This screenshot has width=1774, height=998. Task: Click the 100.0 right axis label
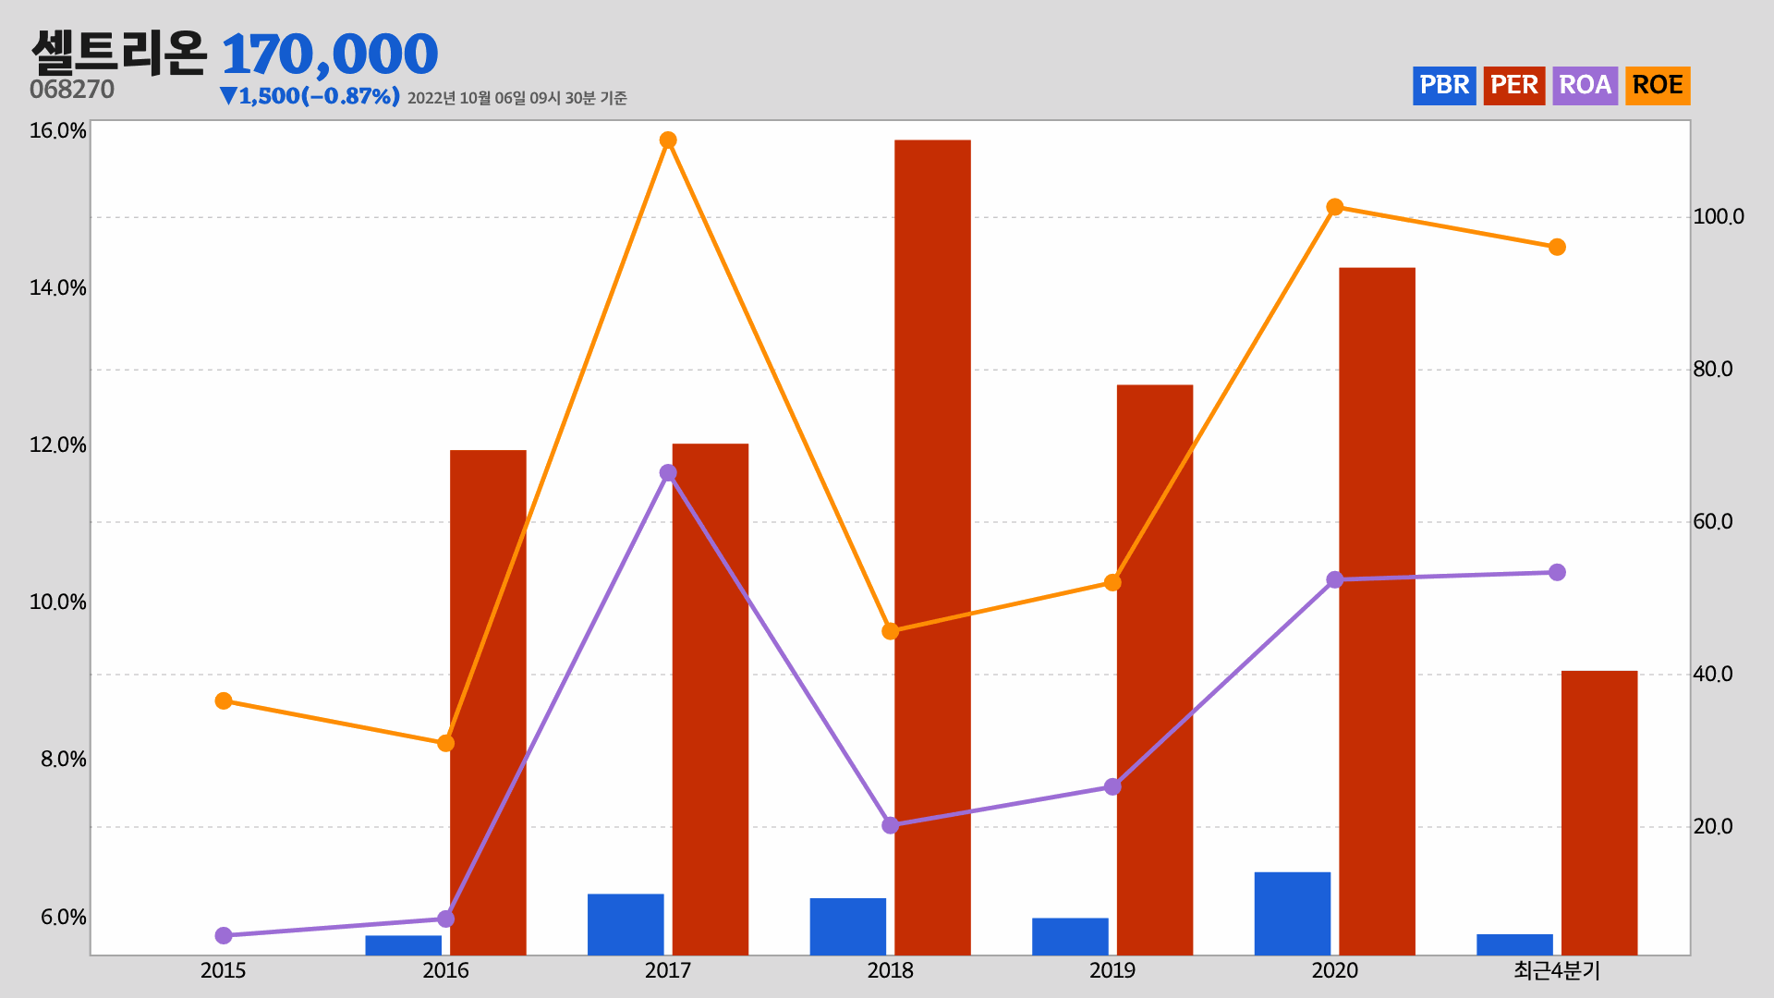pyautogui.click(x=1719, y=216)
